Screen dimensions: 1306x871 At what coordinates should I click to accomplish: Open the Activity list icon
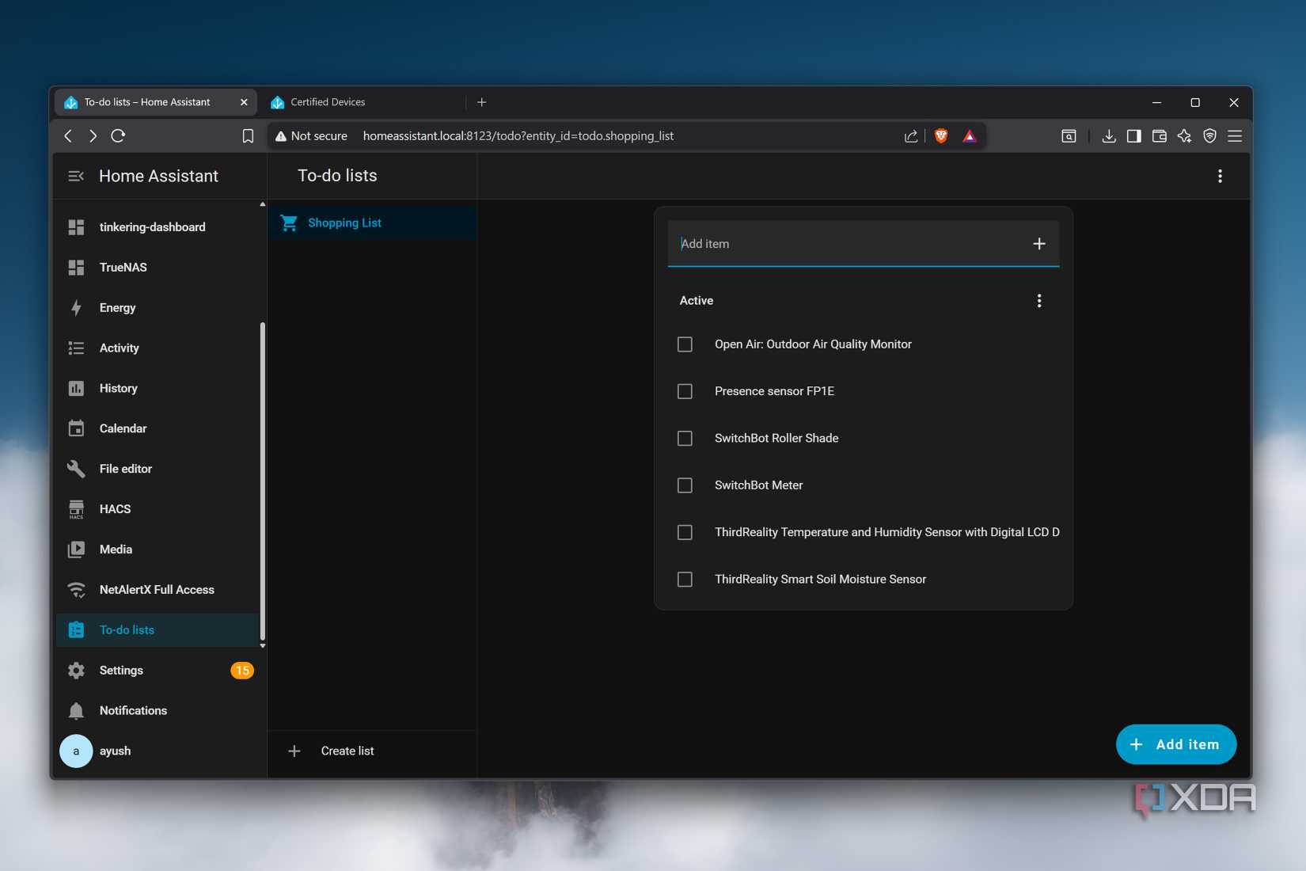click(76, 348)
